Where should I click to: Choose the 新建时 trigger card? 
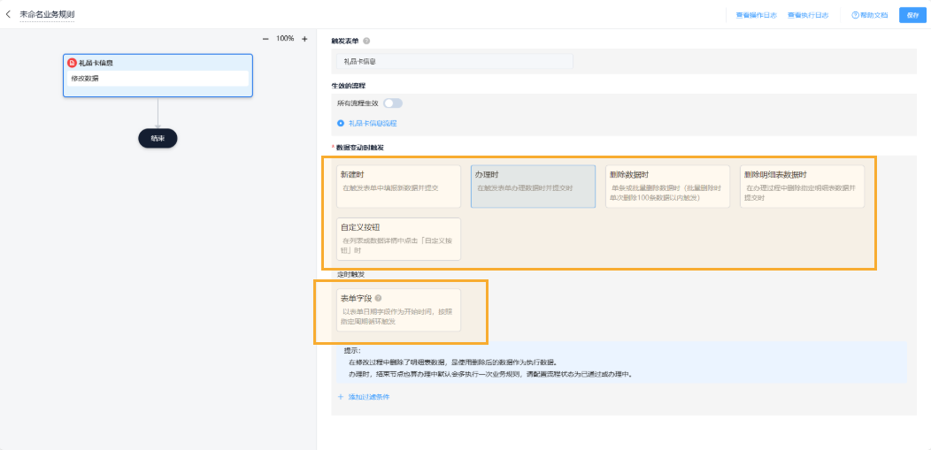(398, 187)
